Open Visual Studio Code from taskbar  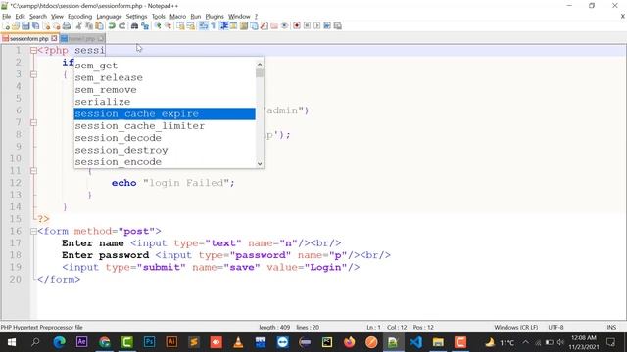[x=415, y=342]
